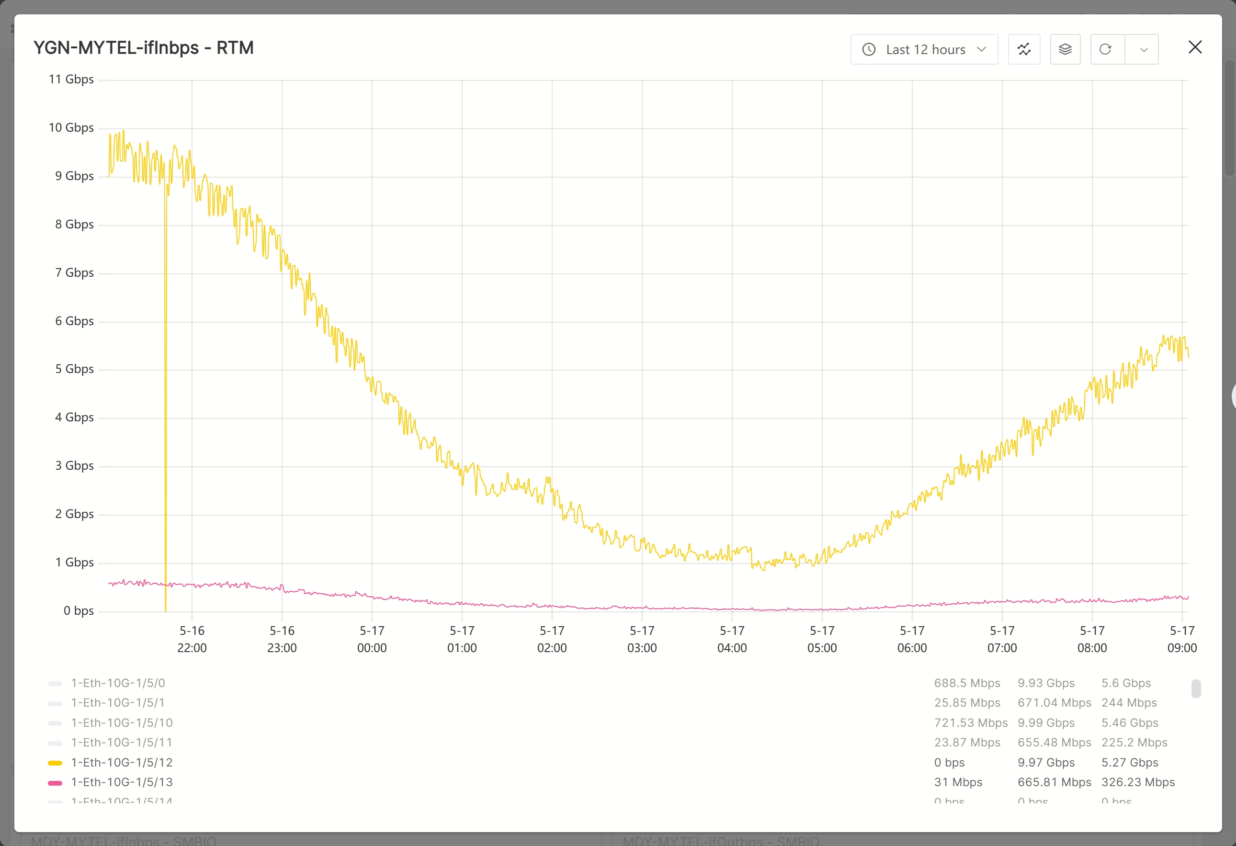The height and width of the screenshot is (846, 1236).
Task: Click the yellow swatch for 1/5/12
Action: (x=55, y=763)
